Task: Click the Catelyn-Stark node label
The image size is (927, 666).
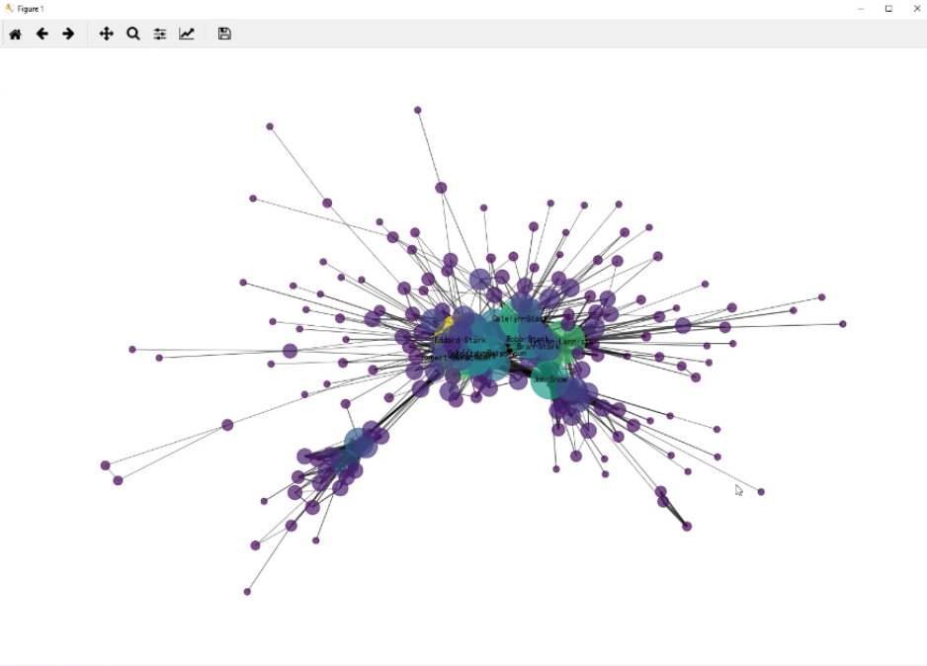Action: 519,318
